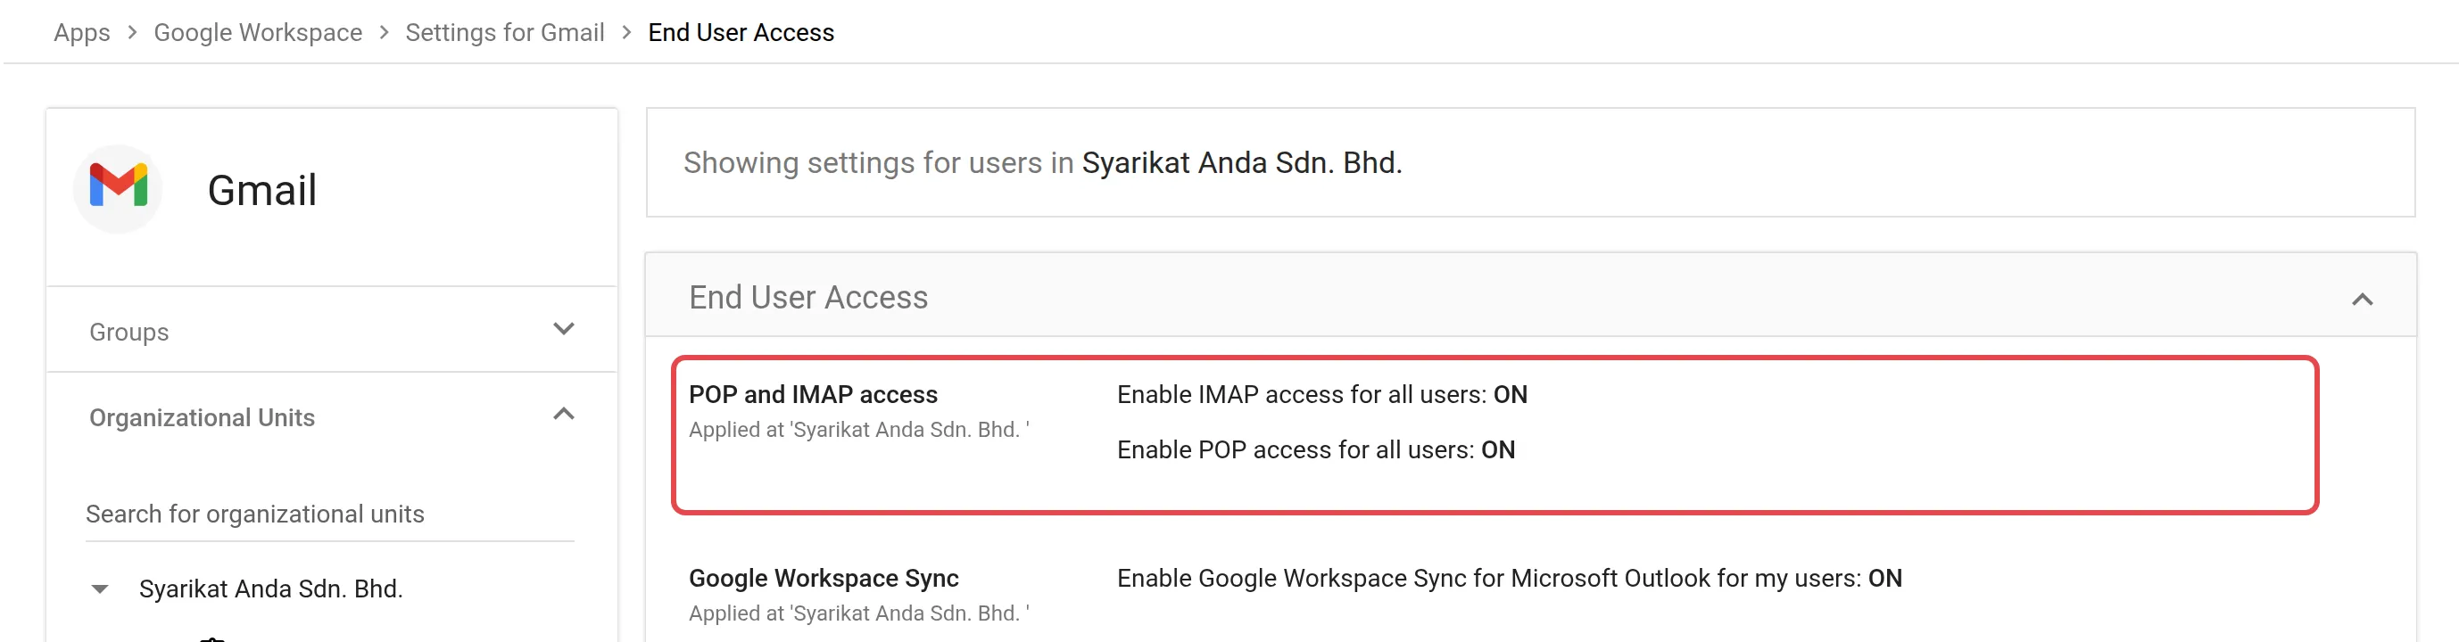The height and width of the screenshot is (642, 2459).
Task: Click Google Workspace Sync 'Applied at' note
Action: 859,613
